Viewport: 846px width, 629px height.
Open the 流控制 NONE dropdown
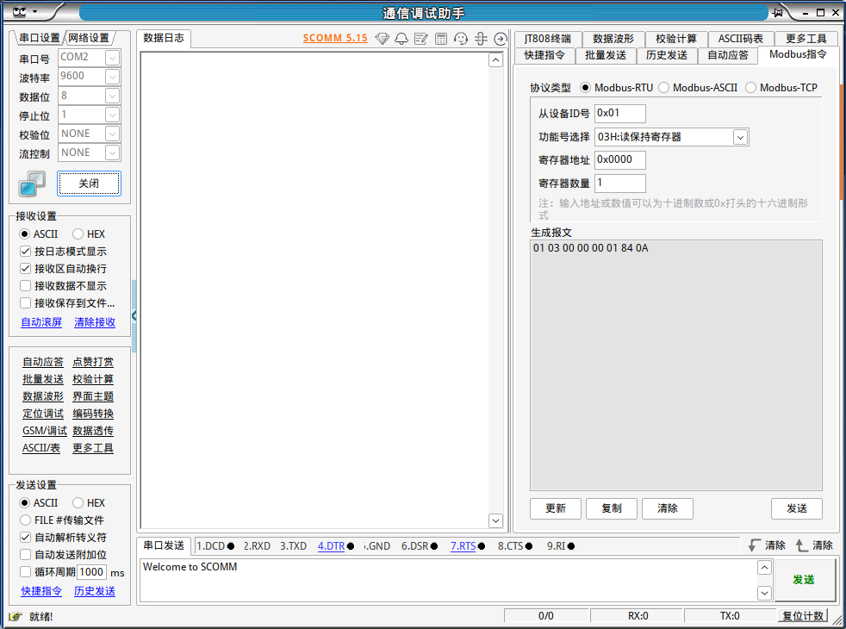tap(112, 153)
